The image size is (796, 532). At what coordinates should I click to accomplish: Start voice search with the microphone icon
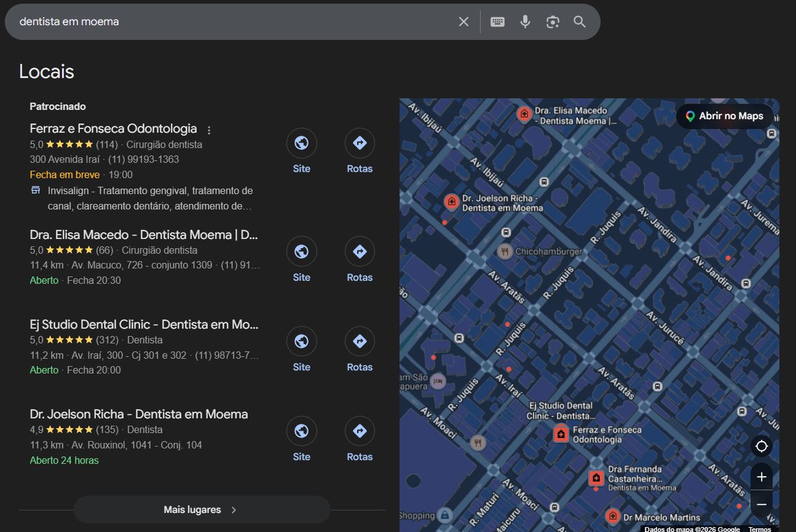point(525,22)
